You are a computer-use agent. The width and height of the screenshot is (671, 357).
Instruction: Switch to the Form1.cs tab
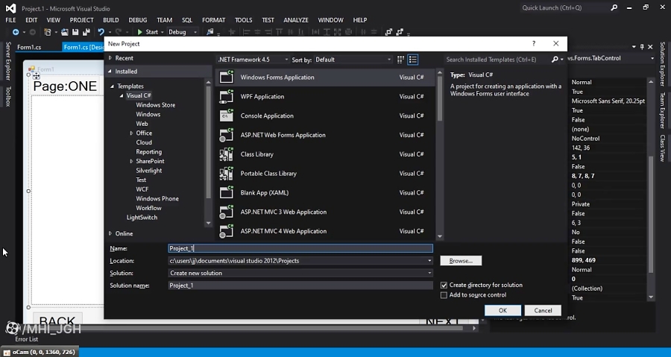29,47
